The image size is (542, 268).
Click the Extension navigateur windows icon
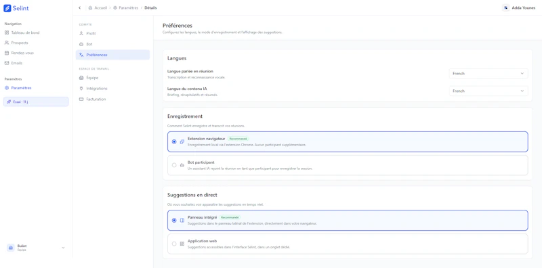pos(182,141)
